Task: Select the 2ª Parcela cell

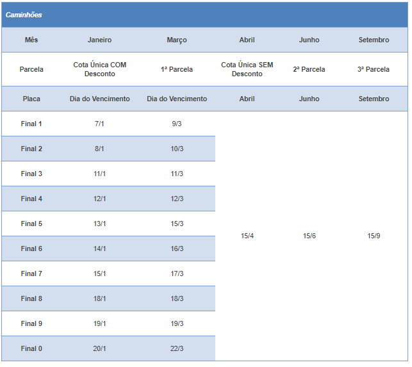Action: coord(309,69)
